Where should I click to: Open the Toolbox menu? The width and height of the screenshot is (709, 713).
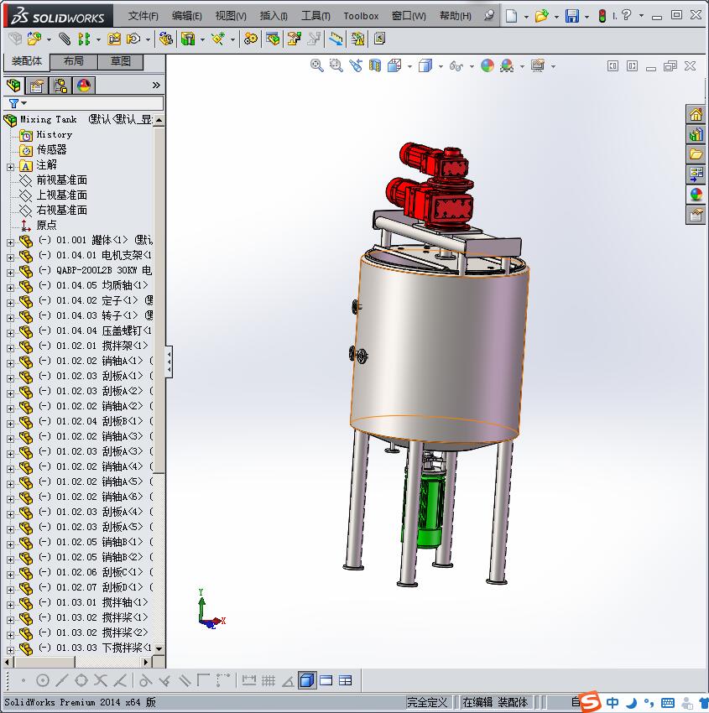361,16
